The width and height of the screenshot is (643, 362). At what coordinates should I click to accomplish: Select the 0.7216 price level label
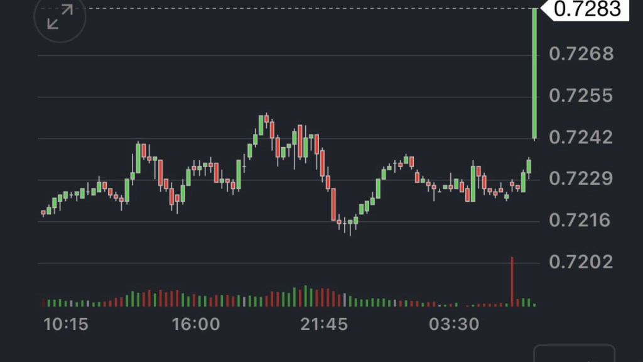(x=581, y=220)
